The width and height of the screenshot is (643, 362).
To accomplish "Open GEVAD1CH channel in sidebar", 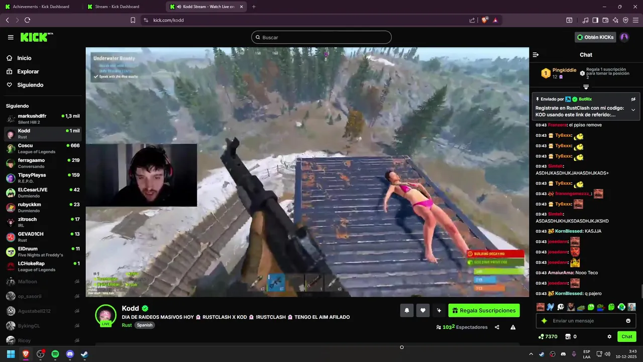I will pos(43,237).
